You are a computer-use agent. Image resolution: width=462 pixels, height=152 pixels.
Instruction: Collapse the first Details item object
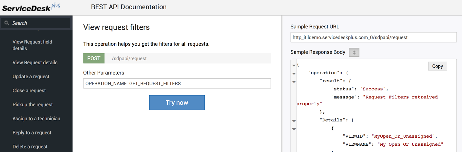click(294, 129)
